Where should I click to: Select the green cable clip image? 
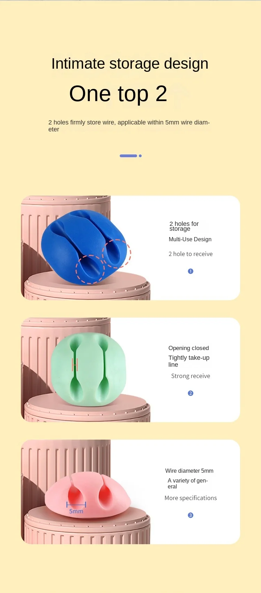pyautogui.click(x=88, y=369)
